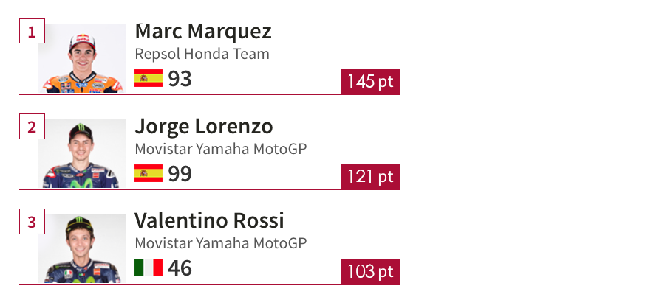Viewport: 665px width, 297px height.
Task: Click Movistar Yamaha MotoGP under Jorge Lorenzo
Action: pyautogui.click(x=220, y=149)
